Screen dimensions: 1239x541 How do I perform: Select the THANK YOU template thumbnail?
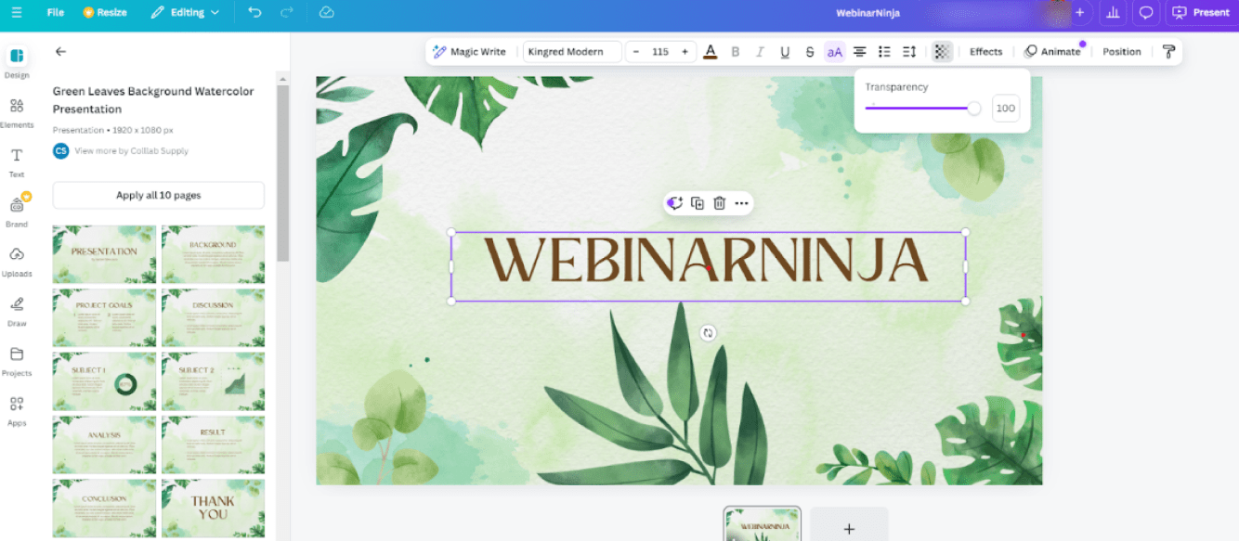(x=213, y=508)
